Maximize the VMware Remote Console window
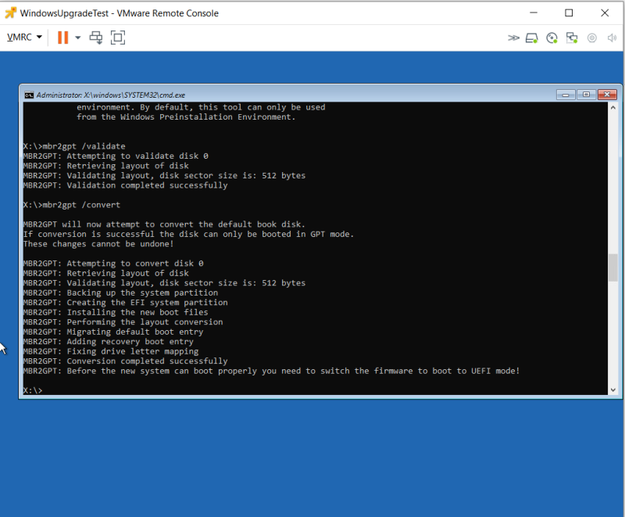Viewport: 625px width, 517px height. coord(569,13)
